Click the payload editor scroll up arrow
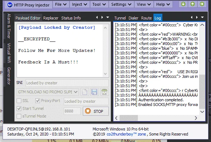This screenshot has width=211, height=142. (106, 28)
